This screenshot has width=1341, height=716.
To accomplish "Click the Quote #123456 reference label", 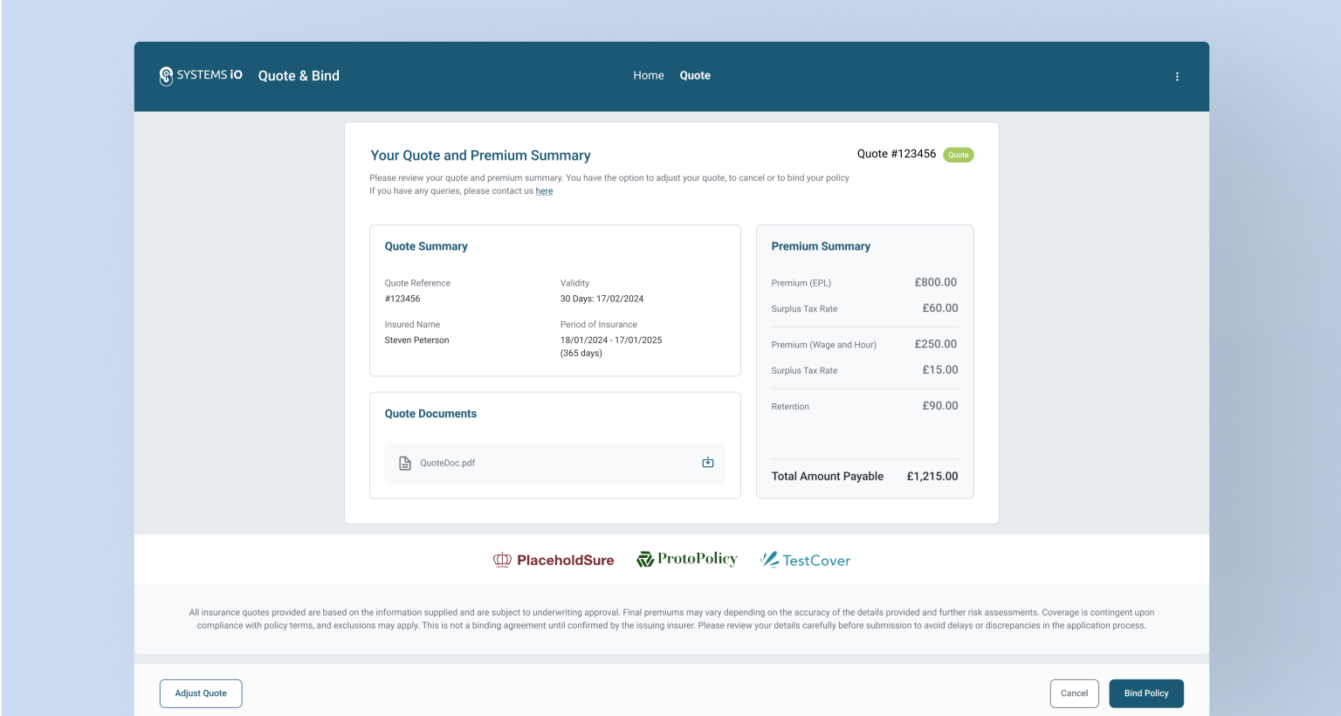I will [x=896, y=154].
